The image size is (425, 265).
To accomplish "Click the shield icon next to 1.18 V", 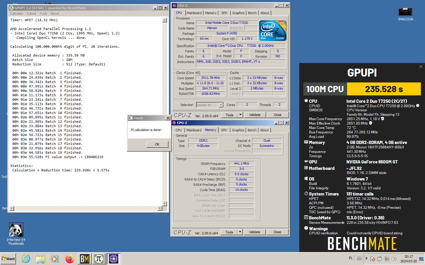I will coord(382,119).
